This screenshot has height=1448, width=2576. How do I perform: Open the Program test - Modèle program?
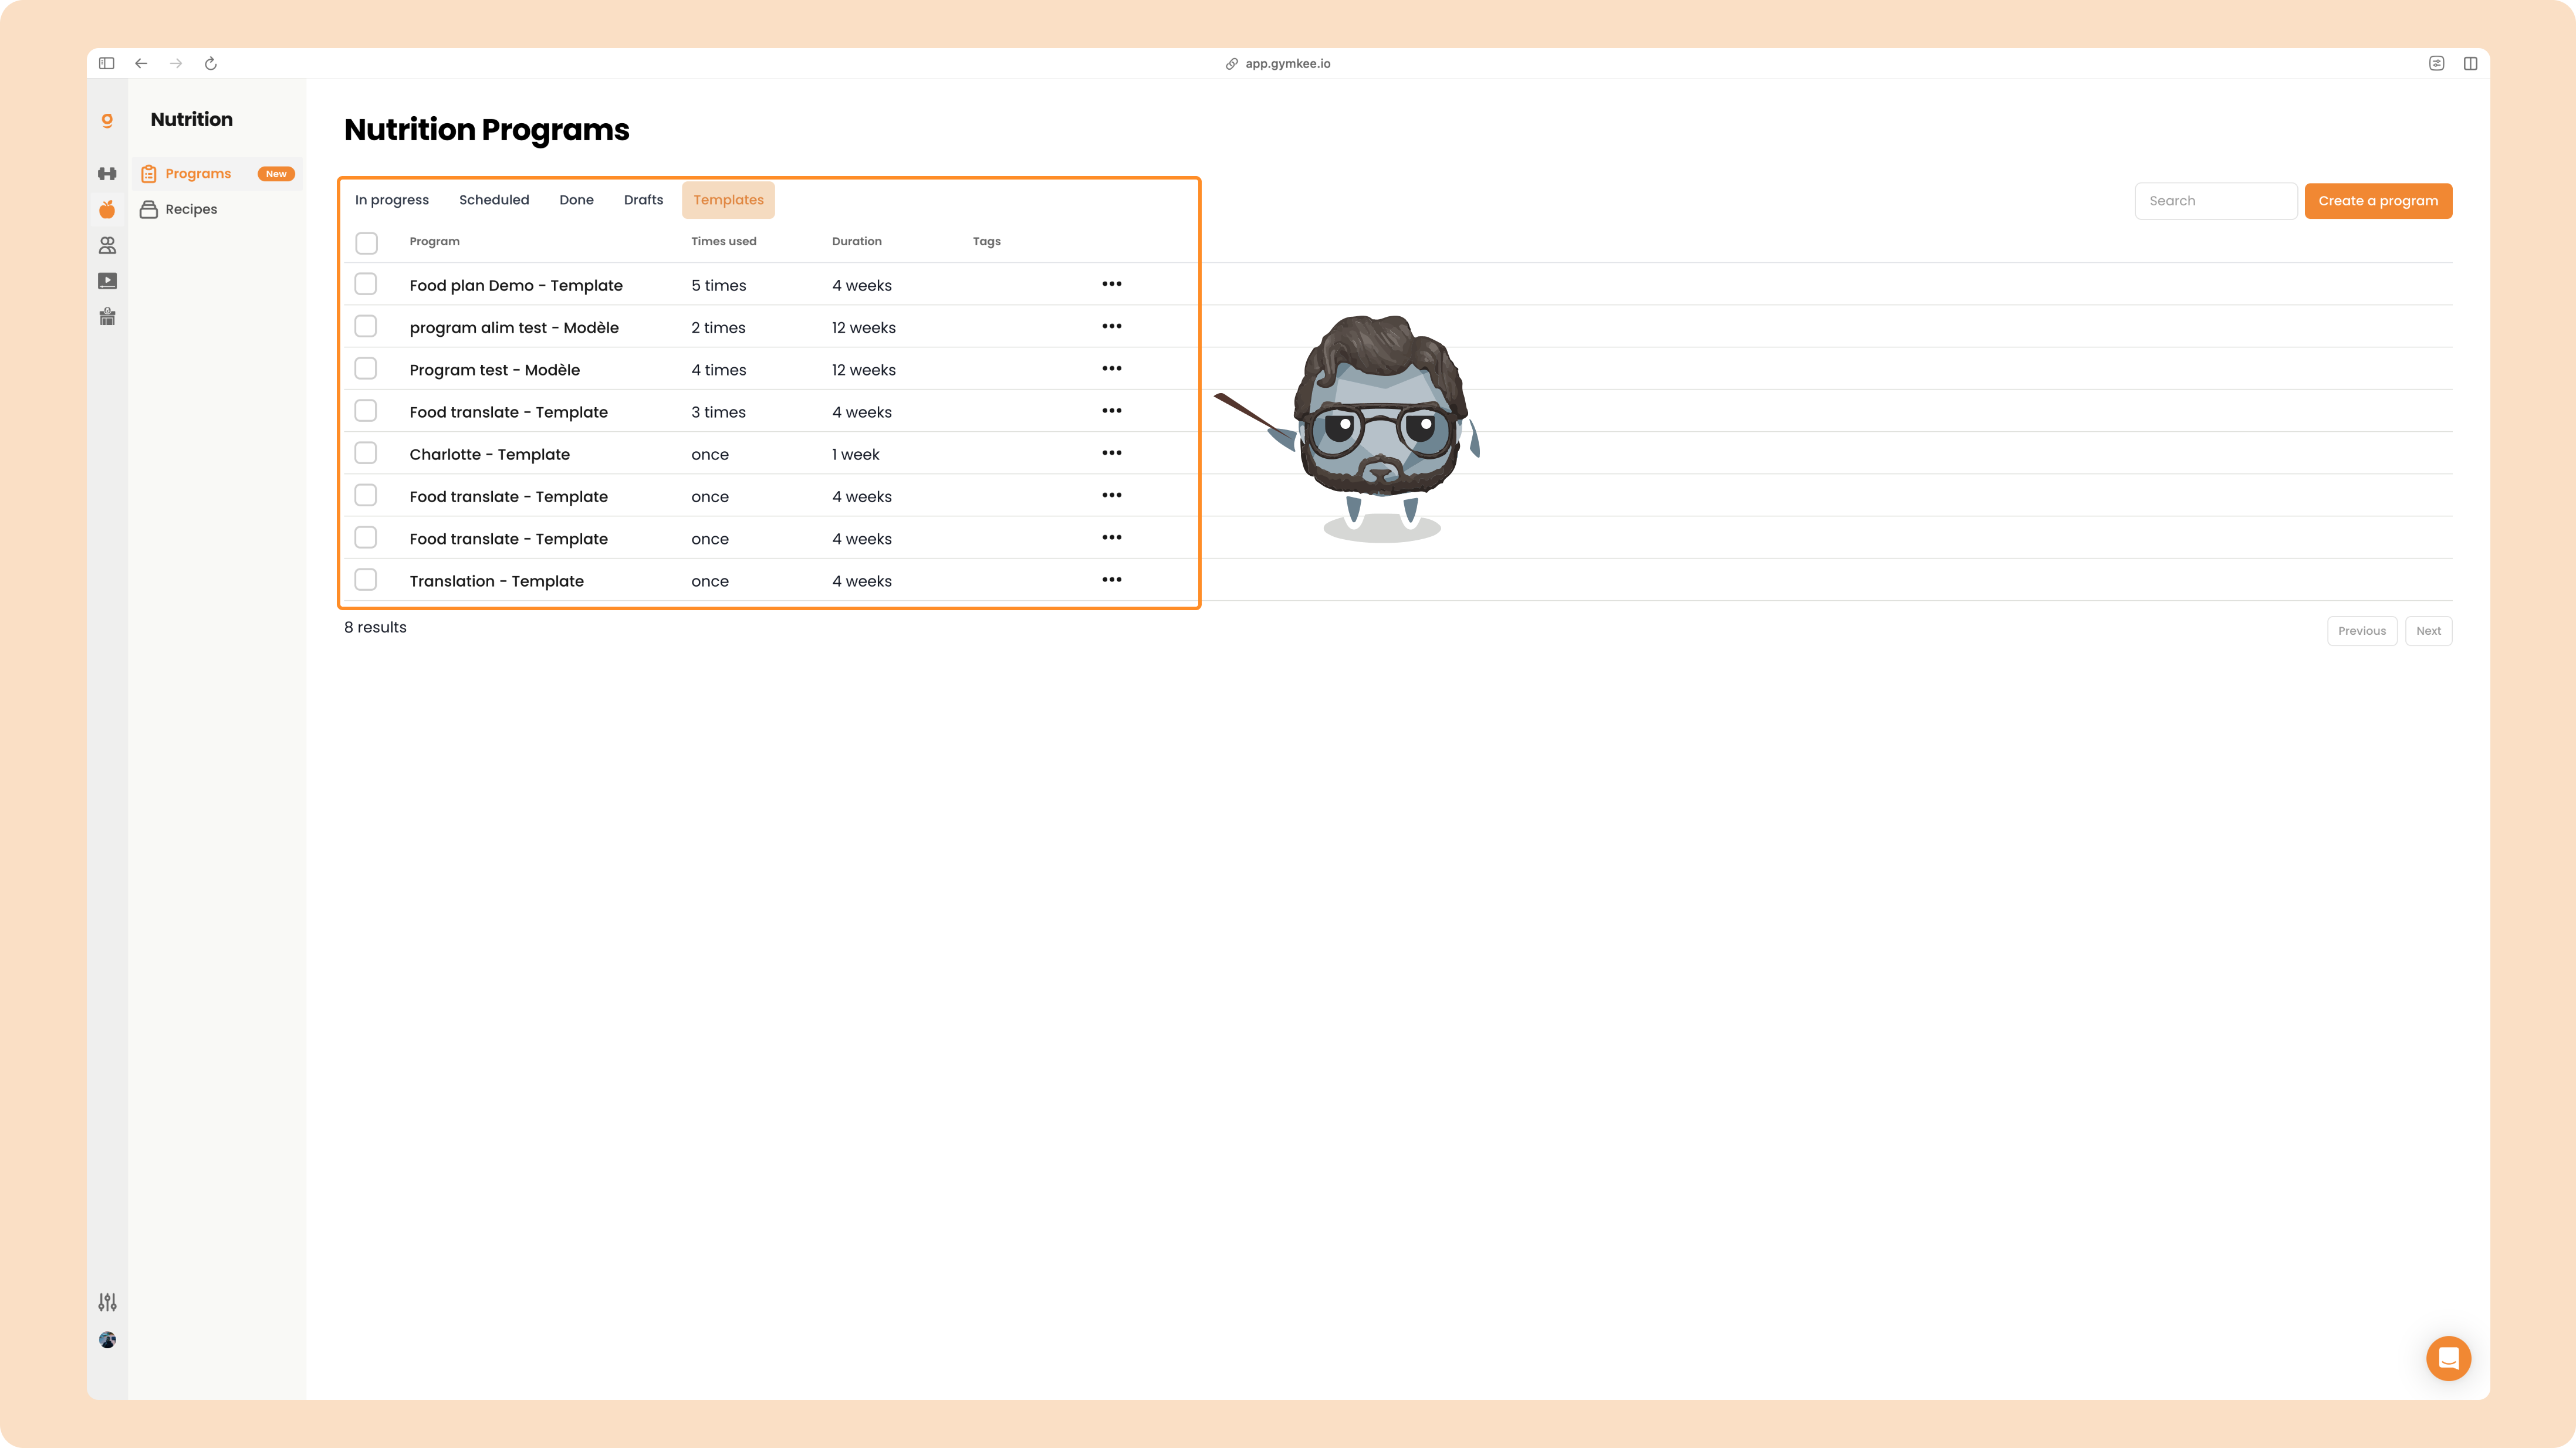pyautogui.click(x=494, y=370)
